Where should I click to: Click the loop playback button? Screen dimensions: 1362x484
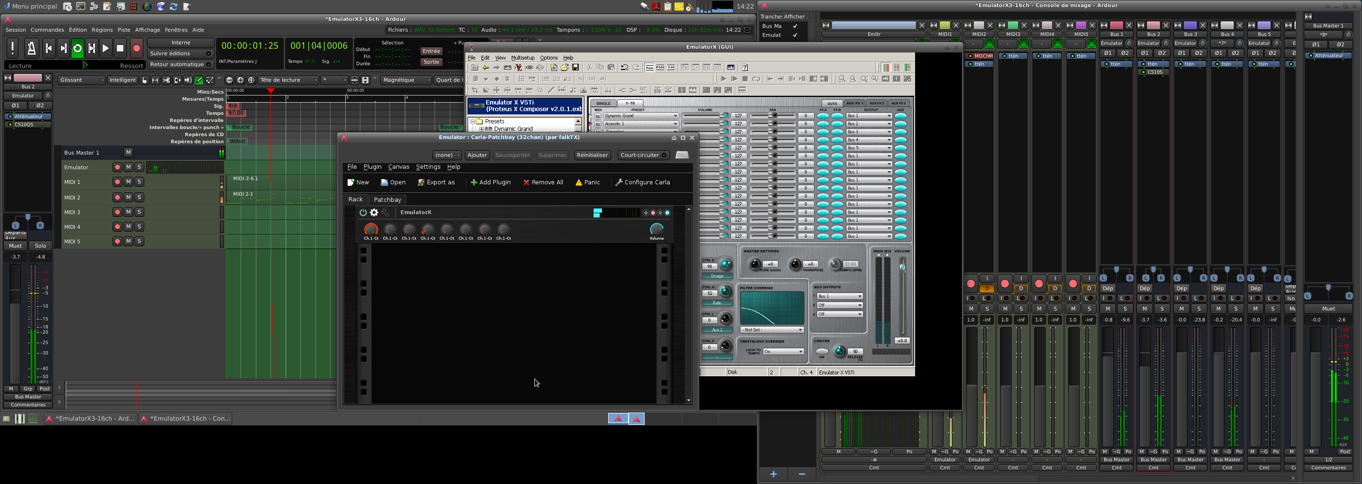tap(77, 49)
